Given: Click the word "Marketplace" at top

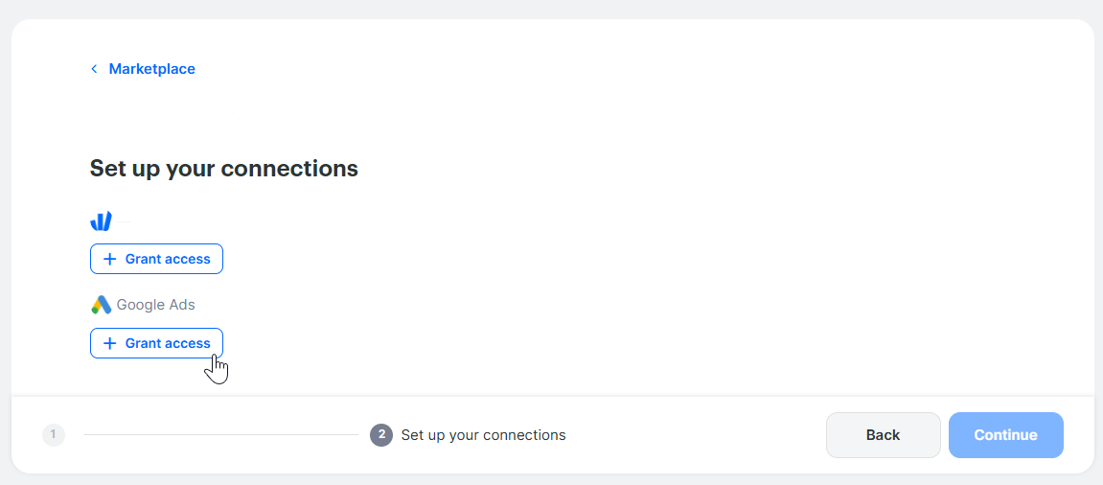Looking at the screenshot, I should tap(152, 69).
